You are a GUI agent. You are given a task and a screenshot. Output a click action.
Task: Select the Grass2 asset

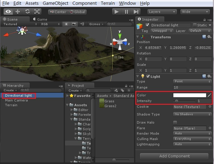[x=108, y=106]
